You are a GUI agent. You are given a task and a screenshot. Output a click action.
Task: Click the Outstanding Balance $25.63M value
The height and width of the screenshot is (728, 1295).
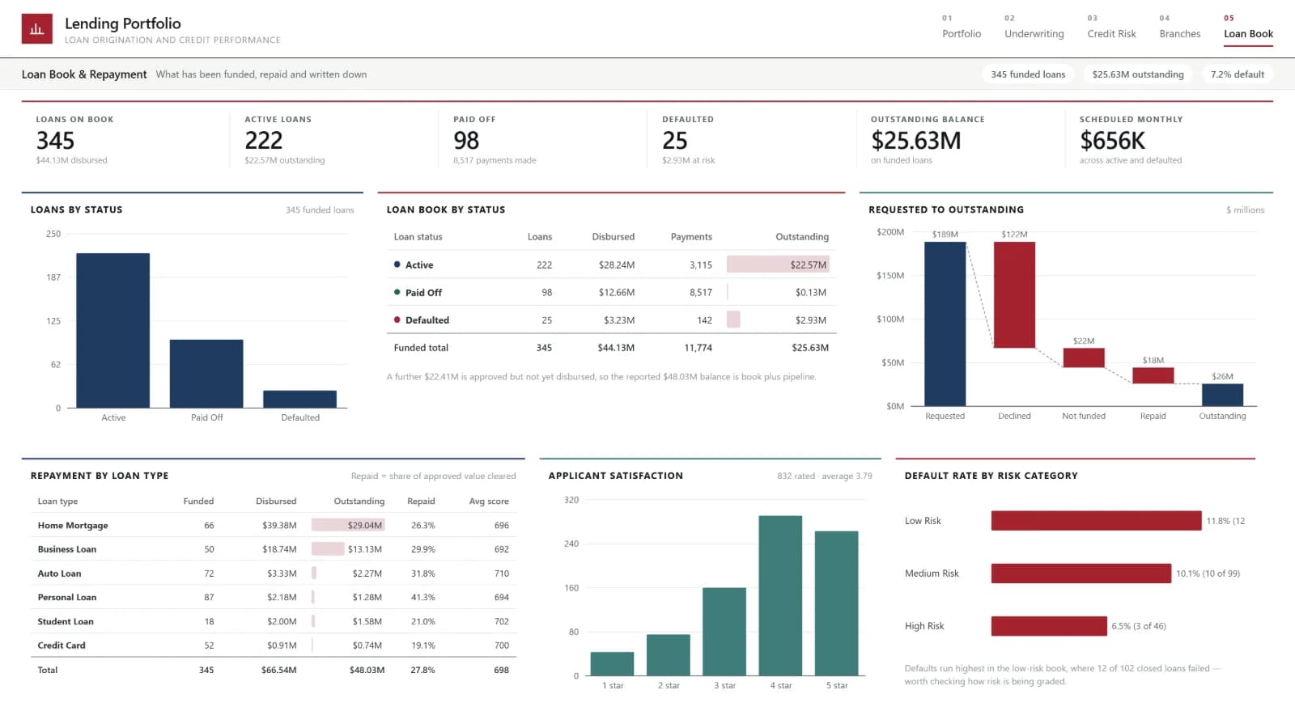coord(916,141)
